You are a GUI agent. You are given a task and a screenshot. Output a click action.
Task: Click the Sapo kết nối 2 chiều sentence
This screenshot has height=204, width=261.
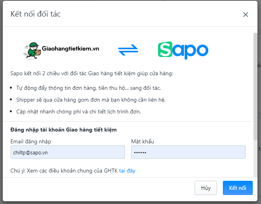[92, 73]
